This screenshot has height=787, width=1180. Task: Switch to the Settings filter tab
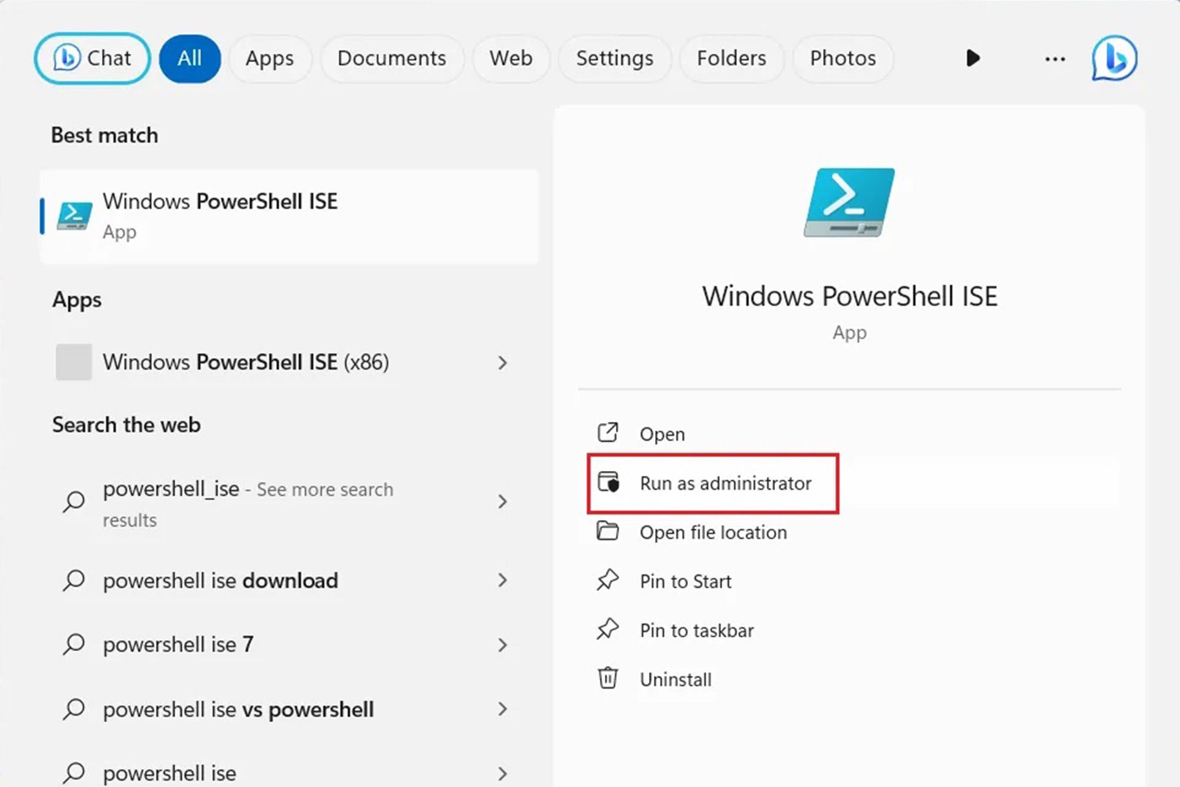point(615,58)
